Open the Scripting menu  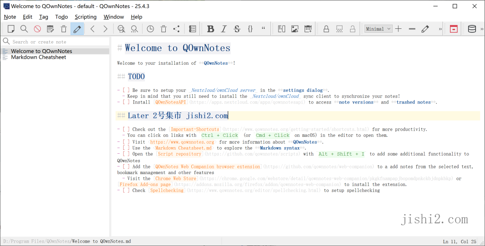(x=86, y=17)
